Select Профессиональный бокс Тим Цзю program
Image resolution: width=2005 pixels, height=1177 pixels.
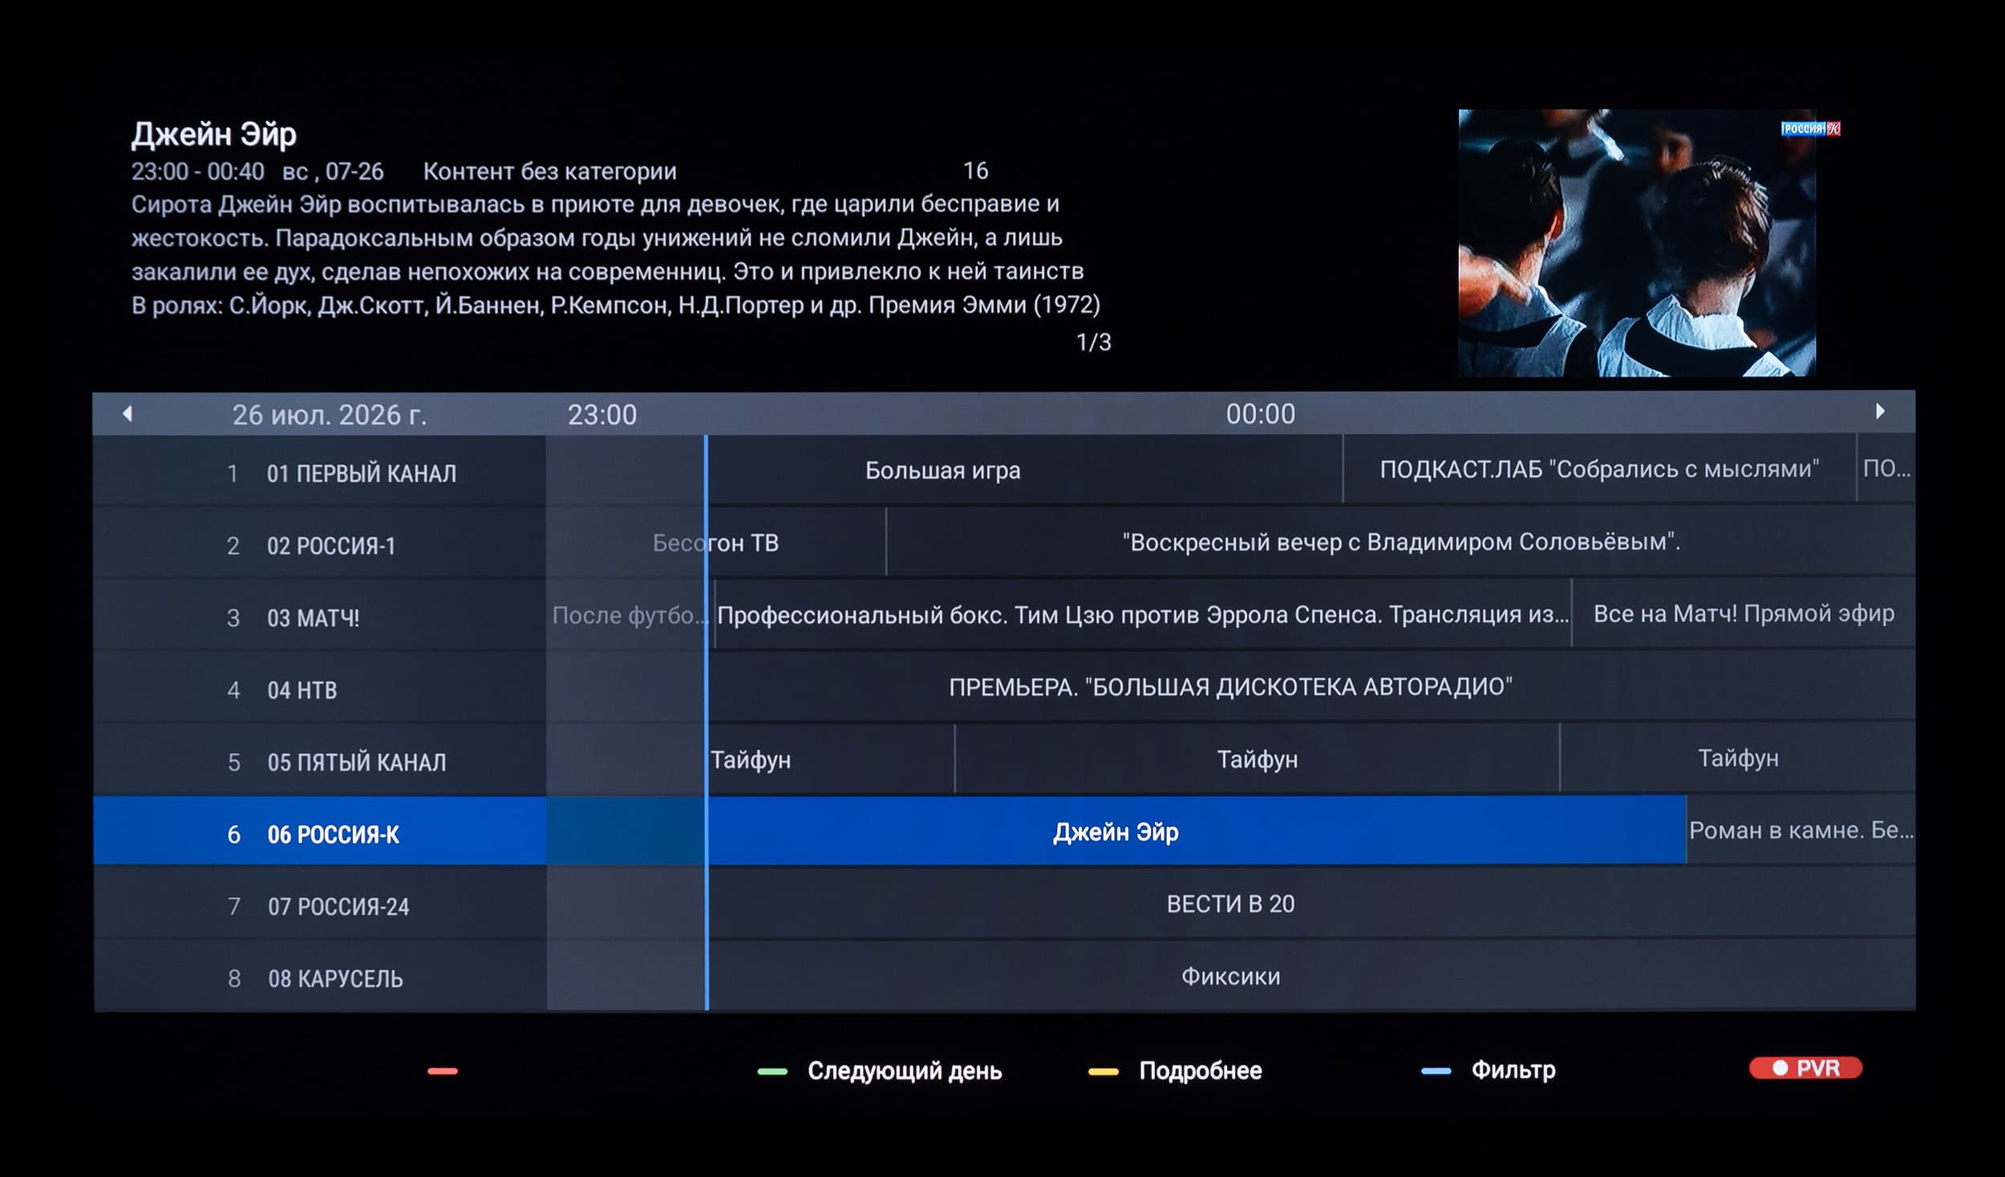(1143, 614)
